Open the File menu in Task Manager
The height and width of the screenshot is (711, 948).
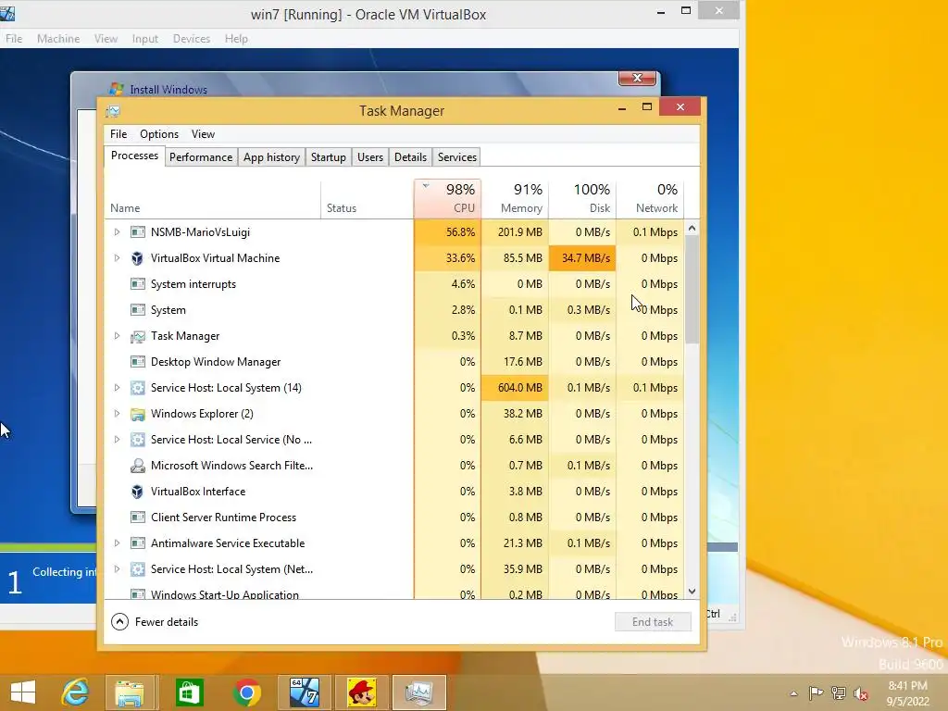click(x=118, y=134)
